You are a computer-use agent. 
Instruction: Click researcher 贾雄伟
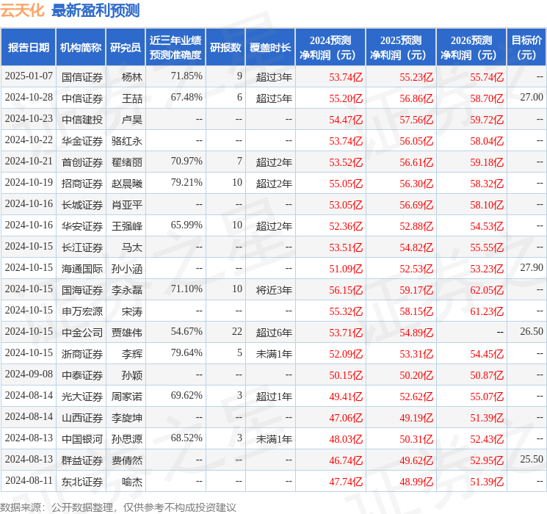pyautogui.click(x=127, y=333)
